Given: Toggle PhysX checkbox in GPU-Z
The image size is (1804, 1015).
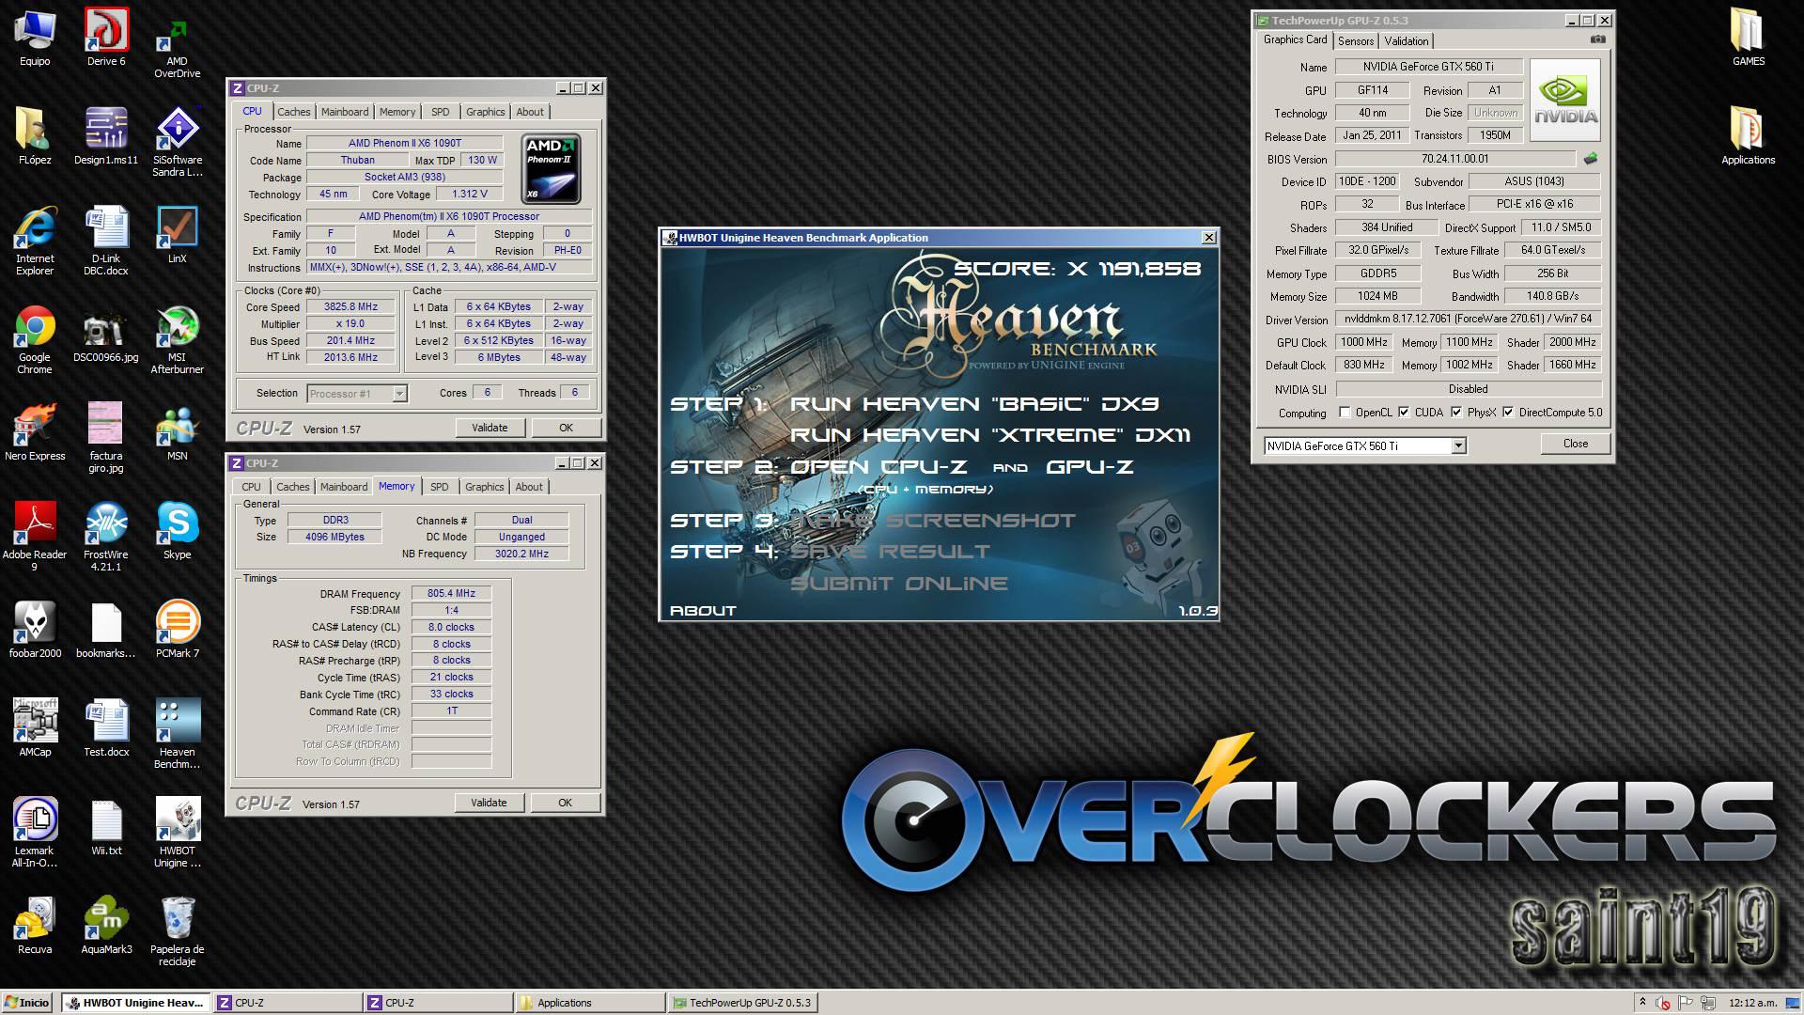Looking at the screenshot, I should tap(1456, 413).
